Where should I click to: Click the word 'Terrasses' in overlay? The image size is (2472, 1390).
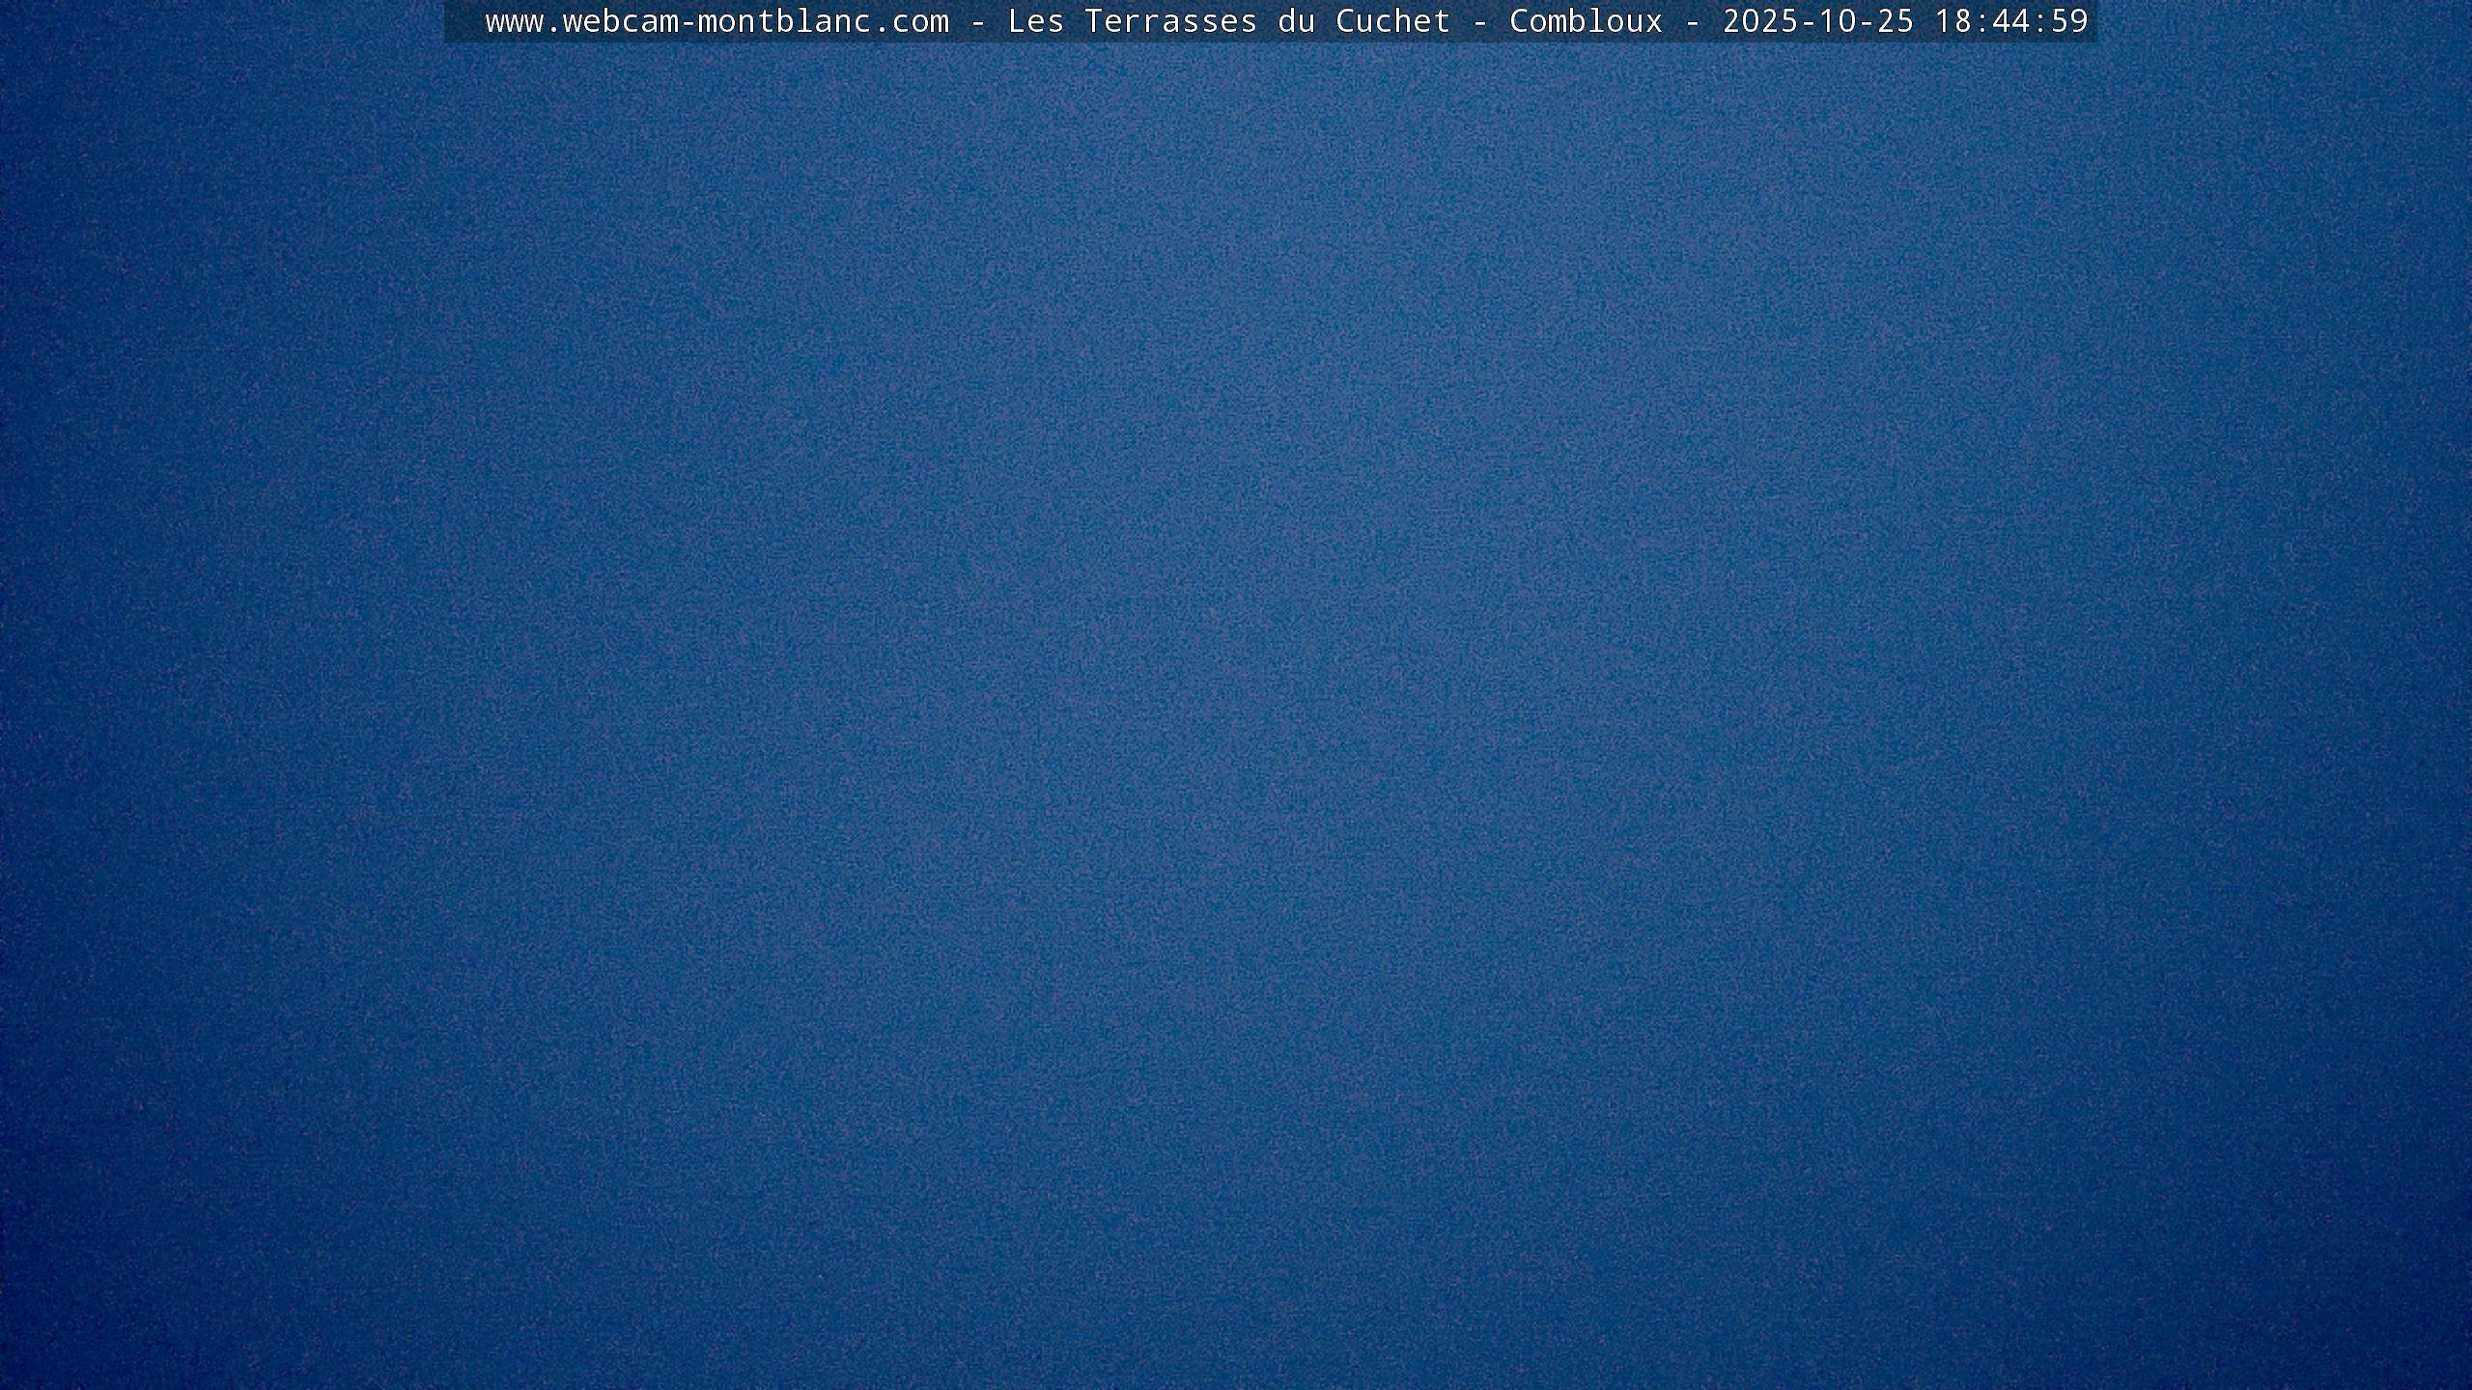pyautogui.click(x=1170, y=21)
